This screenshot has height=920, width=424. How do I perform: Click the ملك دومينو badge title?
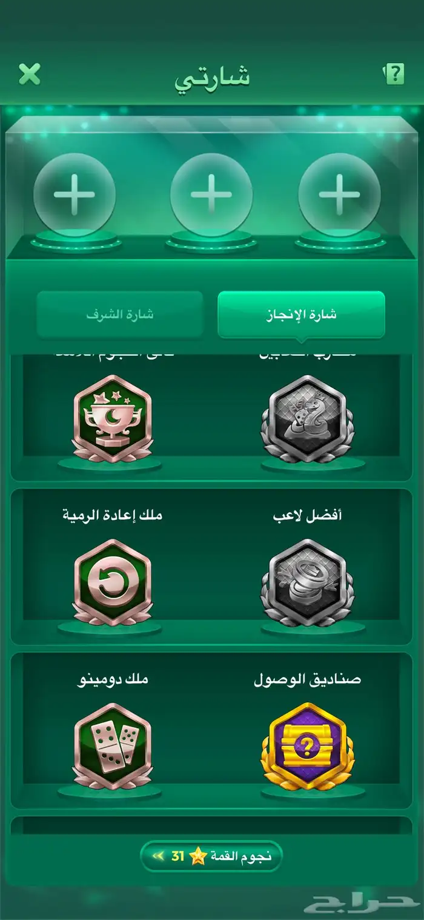(113, 679)
